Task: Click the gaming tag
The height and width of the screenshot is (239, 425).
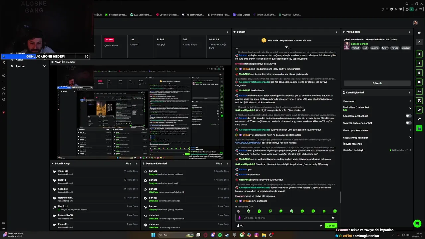Action: 375,48
